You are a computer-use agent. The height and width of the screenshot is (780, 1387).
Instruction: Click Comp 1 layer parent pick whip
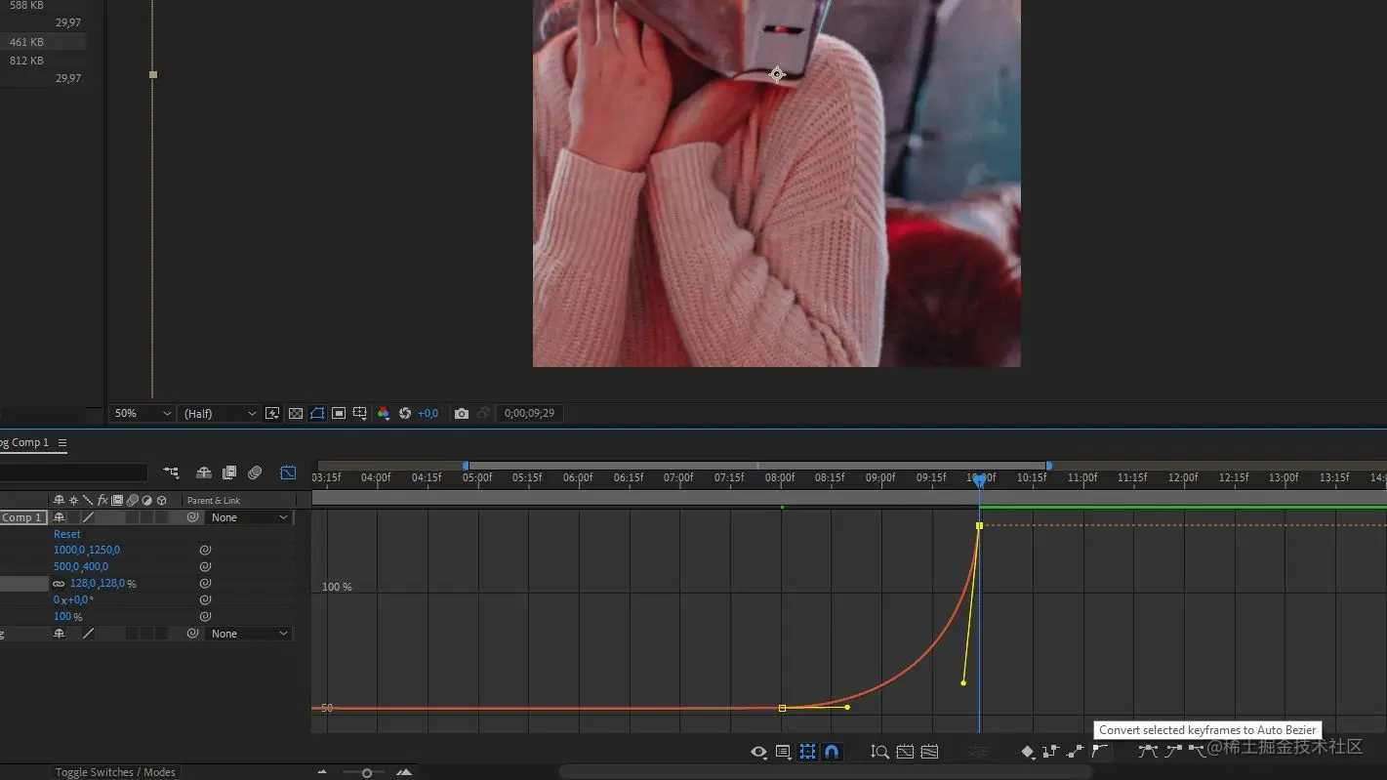click(x=193, y=517)
